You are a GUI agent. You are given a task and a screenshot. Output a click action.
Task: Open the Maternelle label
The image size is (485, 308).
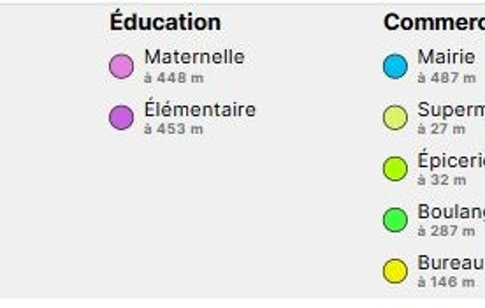pos(194,57)
